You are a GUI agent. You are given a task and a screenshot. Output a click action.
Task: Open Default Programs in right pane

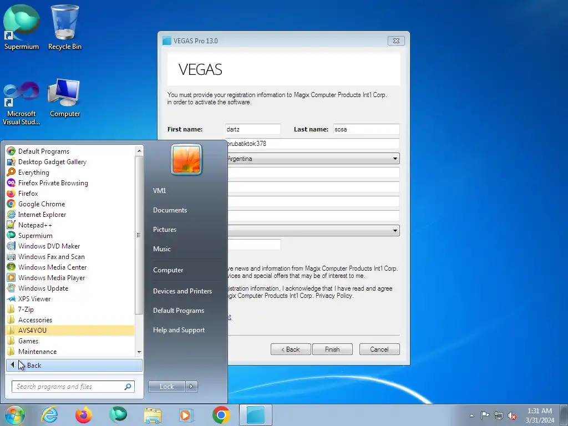coord(179,311)
